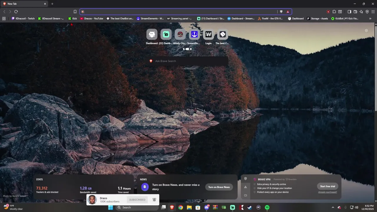Open the apps grid icon in bookmarks bar

coord(4,18)
